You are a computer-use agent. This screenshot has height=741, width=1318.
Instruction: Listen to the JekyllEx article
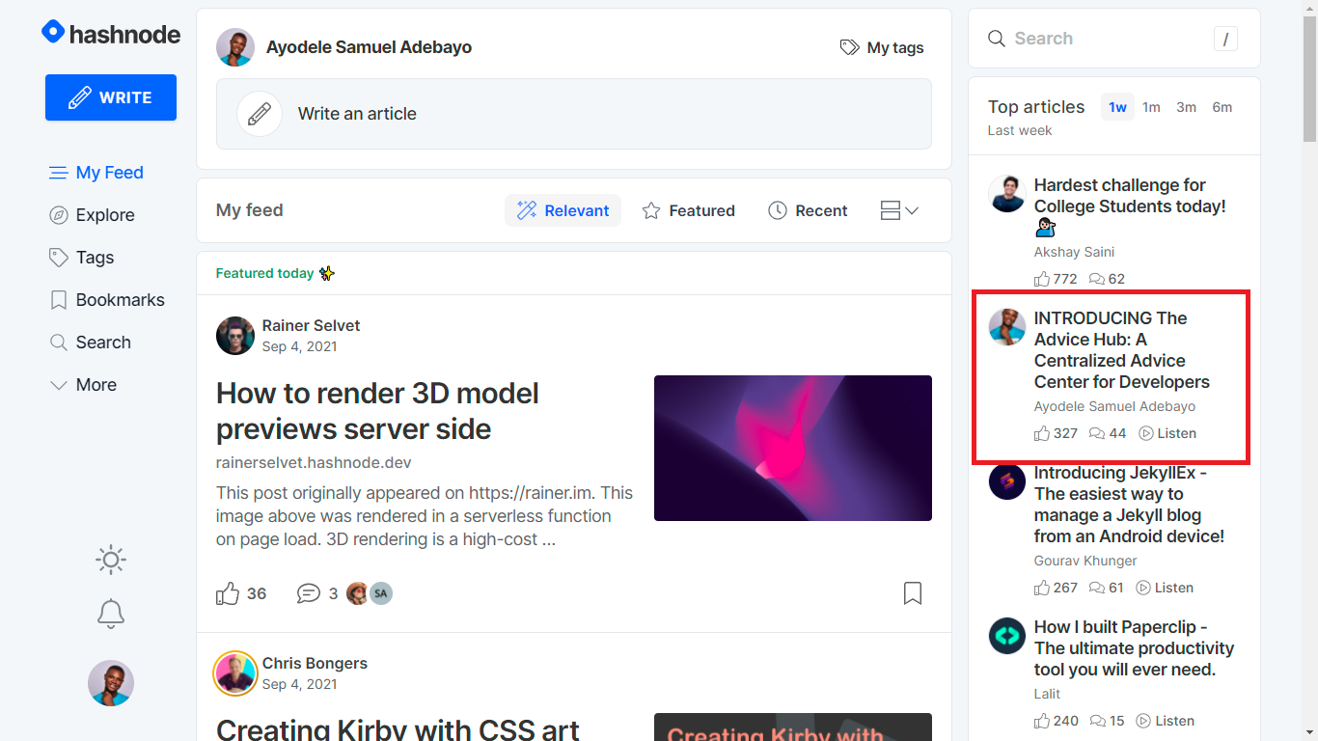tap(1165, 588)
